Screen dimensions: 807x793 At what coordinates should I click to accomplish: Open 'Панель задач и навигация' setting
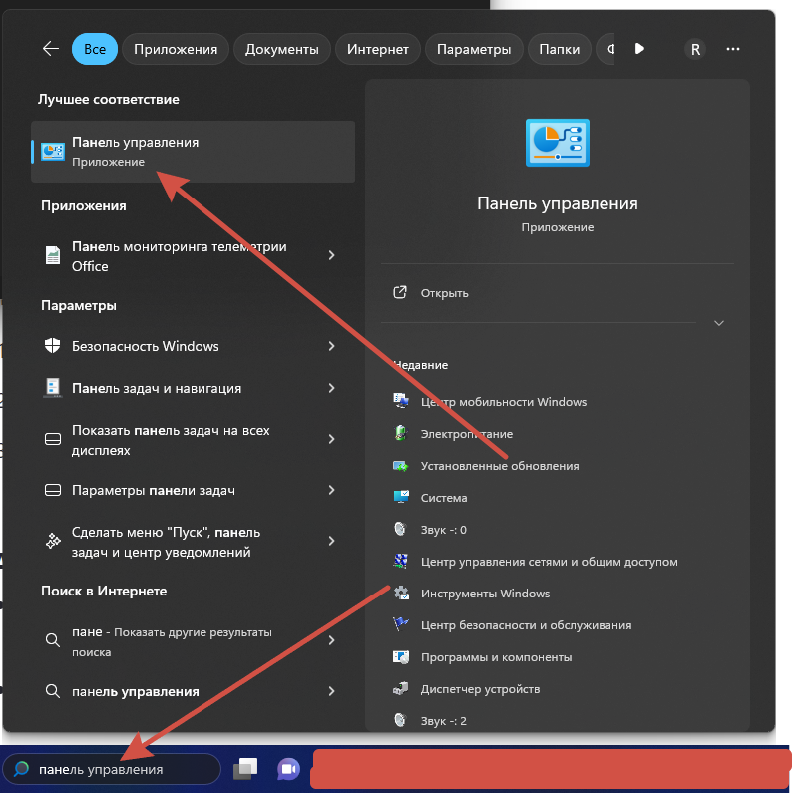point(193,388)
